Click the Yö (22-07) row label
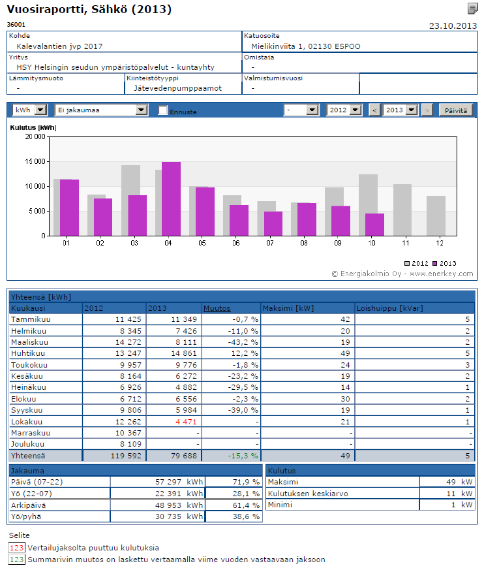The width and height of the screenshot is (484, 570). [31, 494]
